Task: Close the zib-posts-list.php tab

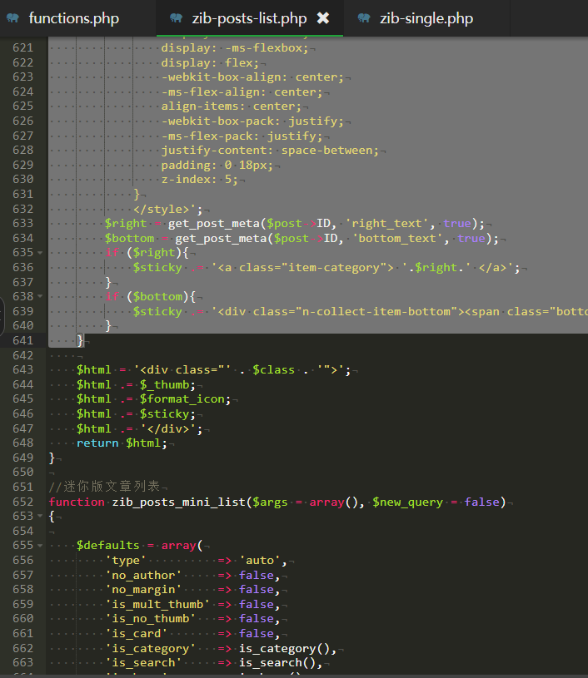Action: coord(323,18)
